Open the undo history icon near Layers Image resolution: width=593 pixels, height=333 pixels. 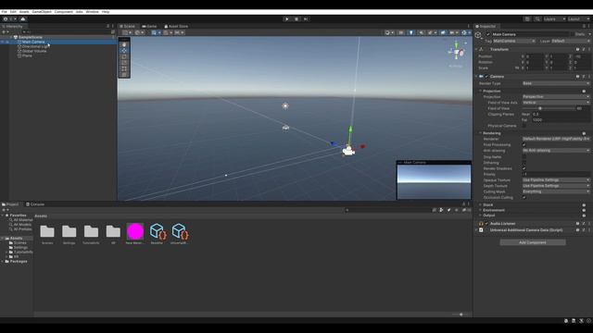click(527, 18)
